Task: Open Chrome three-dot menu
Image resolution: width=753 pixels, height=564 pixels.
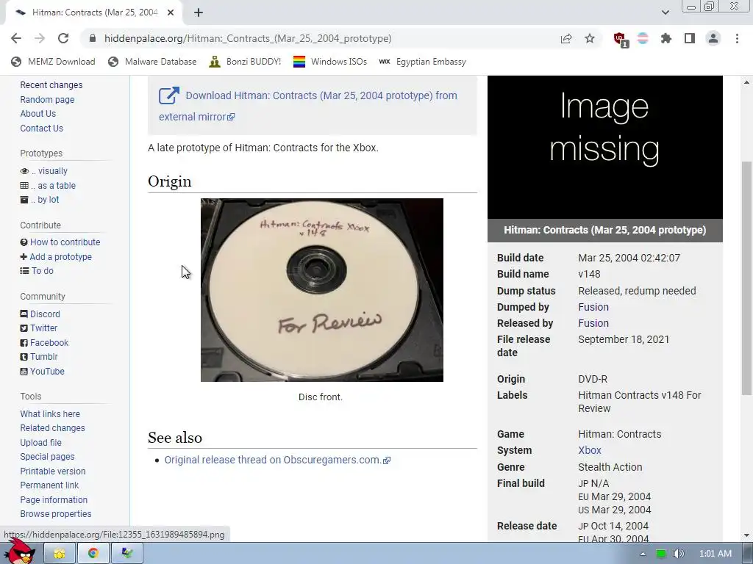Action: point(737,38)
